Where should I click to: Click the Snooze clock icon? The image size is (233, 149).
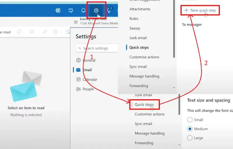55,32
